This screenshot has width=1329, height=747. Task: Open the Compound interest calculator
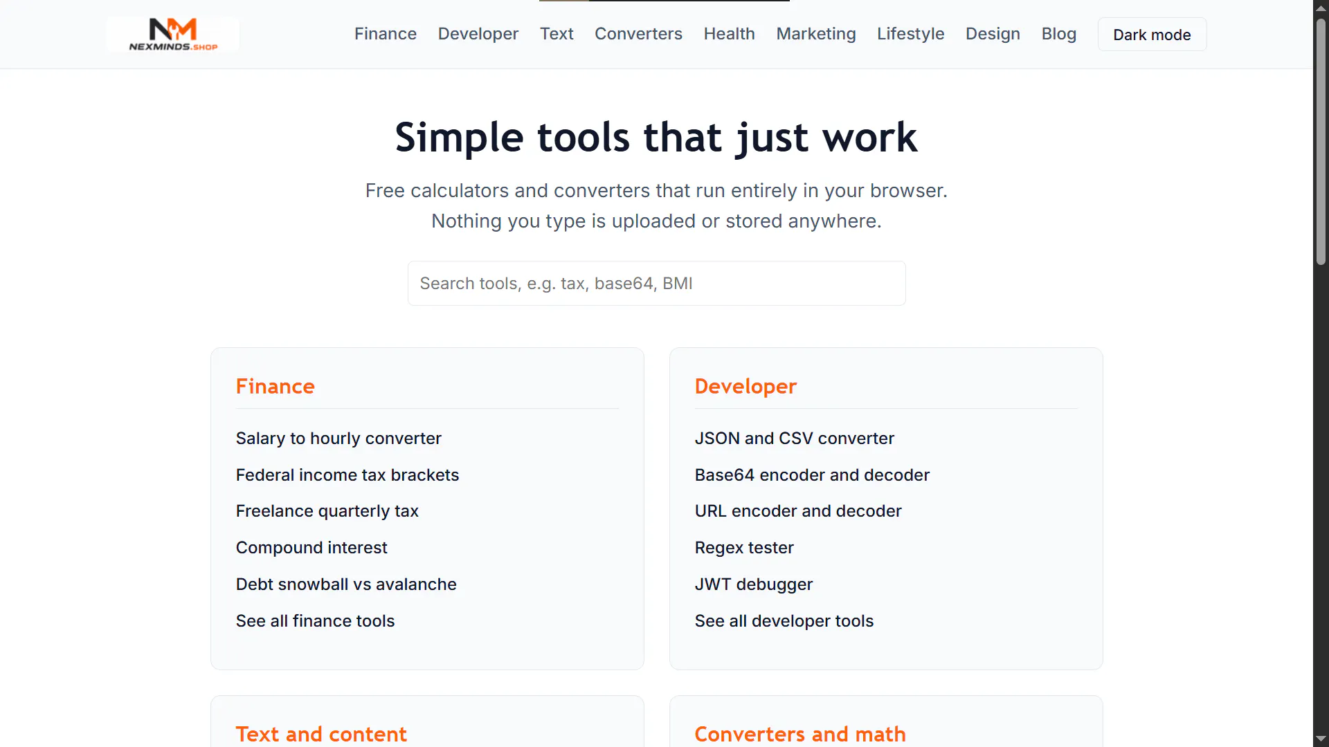point(311,548)
